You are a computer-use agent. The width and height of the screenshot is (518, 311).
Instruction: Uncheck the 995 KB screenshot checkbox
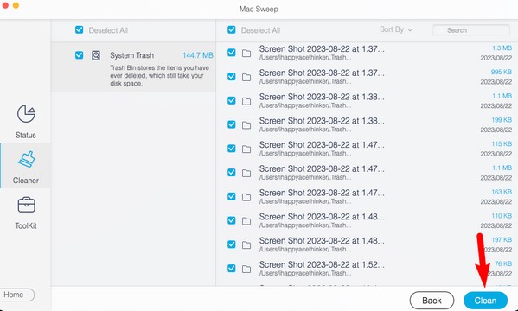pyautogui.click(x=232, y=77)
